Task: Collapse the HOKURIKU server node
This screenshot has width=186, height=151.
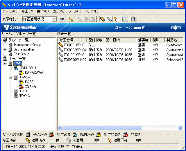Action: (x=10, y=68)
